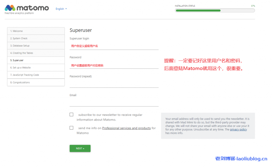The image size is (273, 167).
Task: Go to step 1 Welcome
Action: 36,31
